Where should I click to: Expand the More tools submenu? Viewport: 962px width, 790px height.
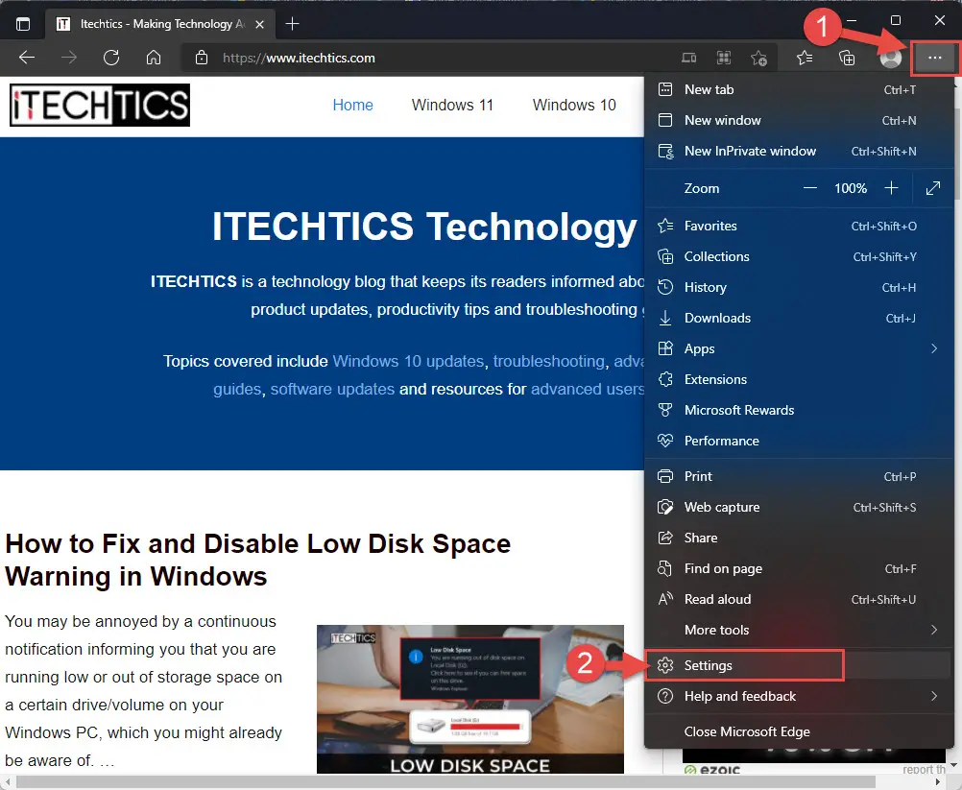pos(798,630)
